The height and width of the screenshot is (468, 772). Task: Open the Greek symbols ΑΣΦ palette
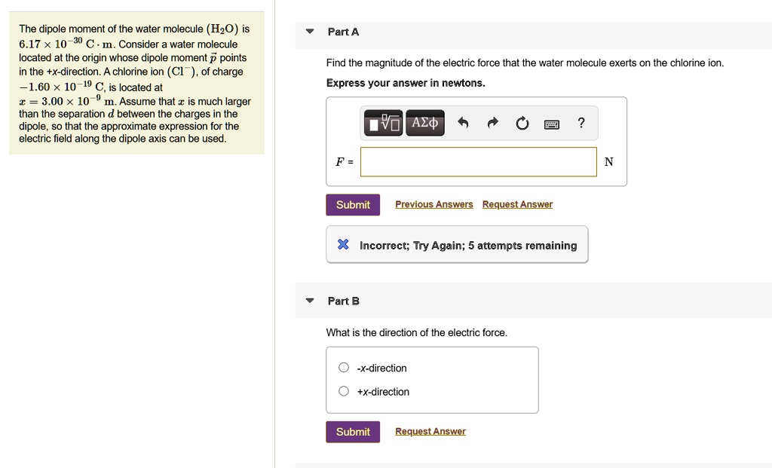(425, 123)
